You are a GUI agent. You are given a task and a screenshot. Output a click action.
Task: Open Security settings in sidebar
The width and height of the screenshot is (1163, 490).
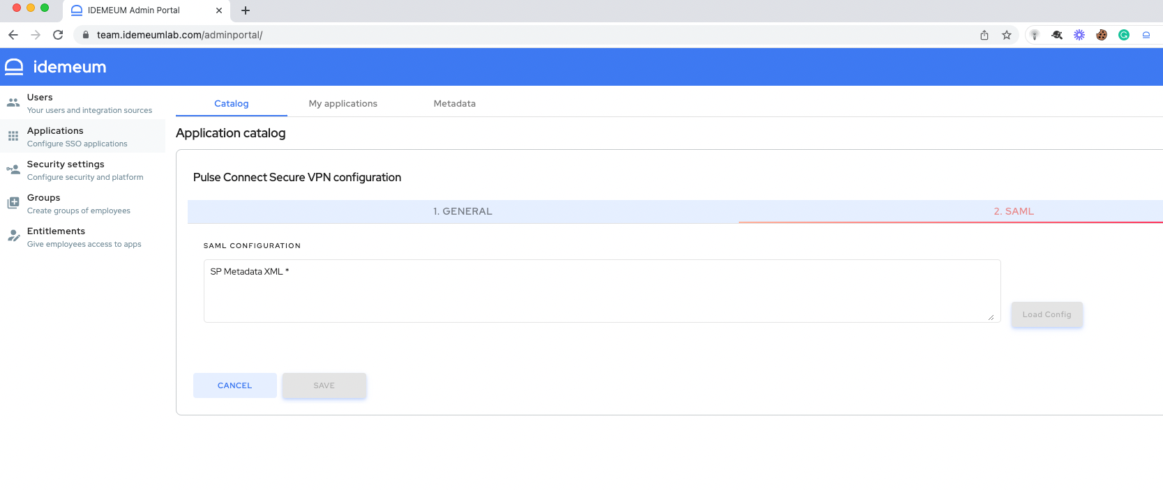click(x=82, y=169)
